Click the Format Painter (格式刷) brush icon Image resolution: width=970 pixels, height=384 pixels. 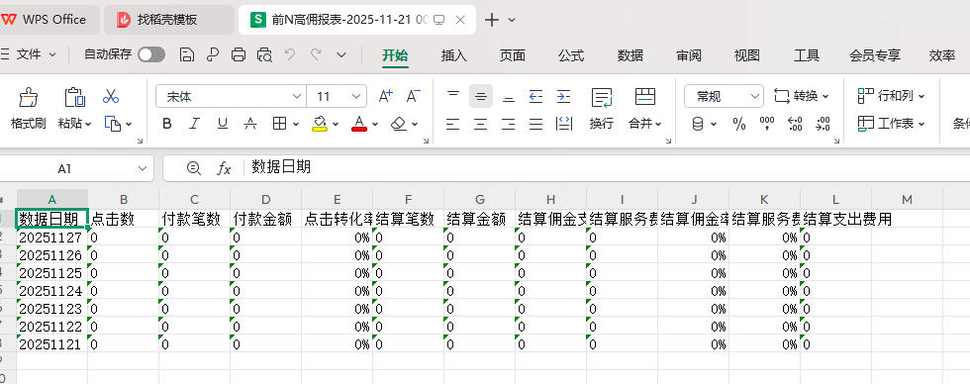[x=29, y=96]
